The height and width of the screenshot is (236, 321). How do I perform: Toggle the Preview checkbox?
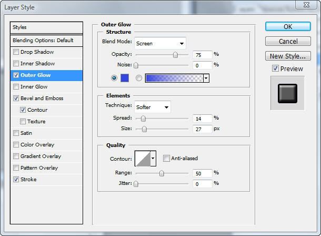point(275,68)
